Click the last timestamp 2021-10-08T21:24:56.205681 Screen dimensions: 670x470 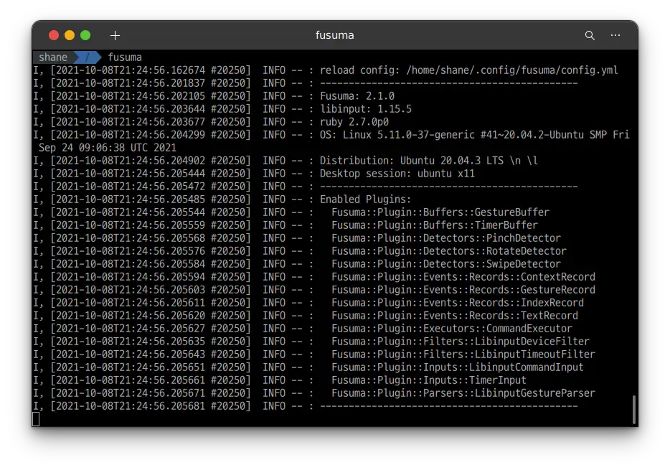[x=131, y=406]
